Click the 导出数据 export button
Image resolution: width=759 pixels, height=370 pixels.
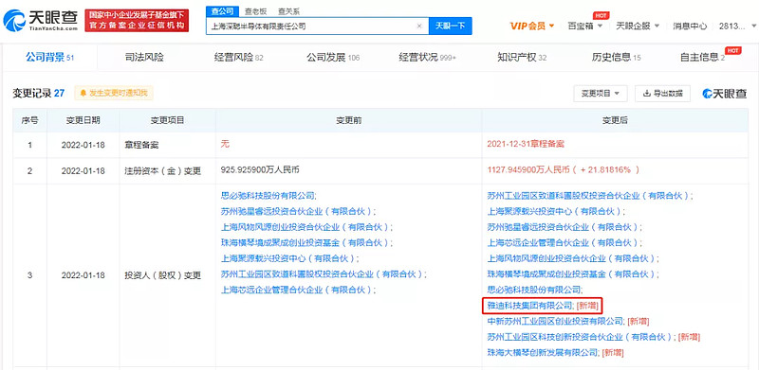[x=662, y=94]
